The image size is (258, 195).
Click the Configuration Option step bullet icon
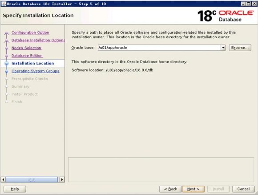tap(7, 33)
